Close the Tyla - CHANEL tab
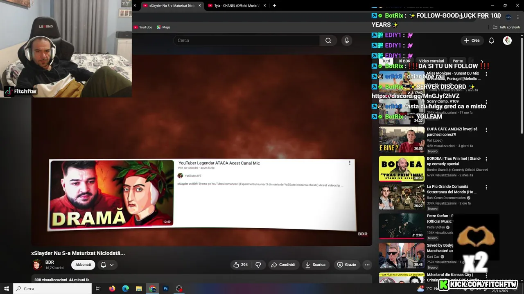This screenshot has width=524, height=294. coord(265,6)
